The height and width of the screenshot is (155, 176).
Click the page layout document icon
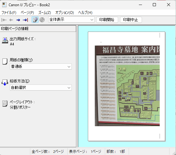[x=5, y=103]
